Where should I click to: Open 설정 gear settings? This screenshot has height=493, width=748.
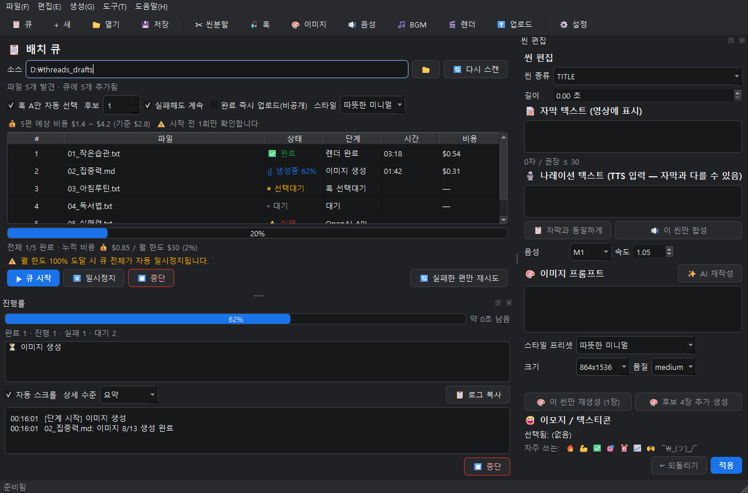tap(573, 25)
